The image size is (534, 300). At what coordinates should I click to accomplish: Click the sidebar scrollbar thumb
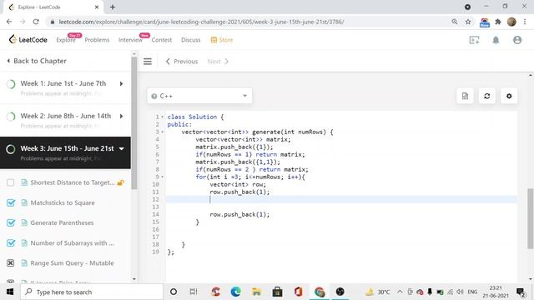(134, 122)
